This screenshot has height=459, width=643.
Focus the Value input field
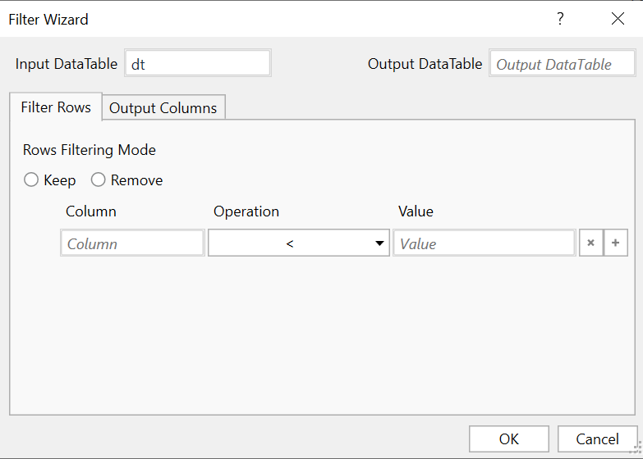484,243
